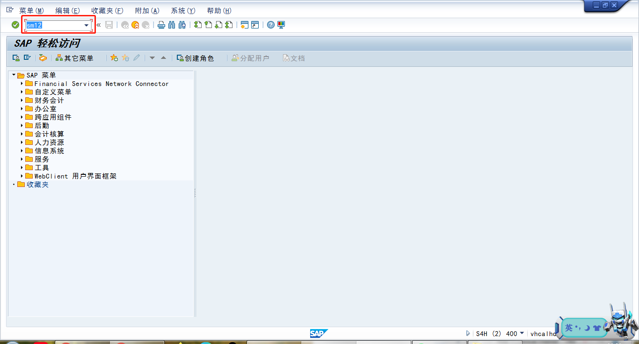Expand the 后勤 folder

pos(22,126)
